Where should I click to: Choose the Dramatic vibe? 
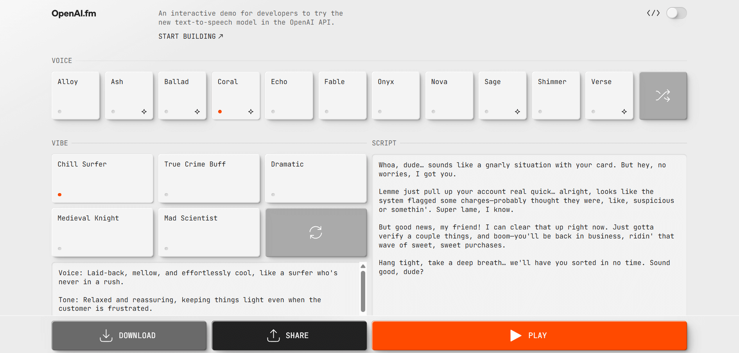(x=316, y=178)
